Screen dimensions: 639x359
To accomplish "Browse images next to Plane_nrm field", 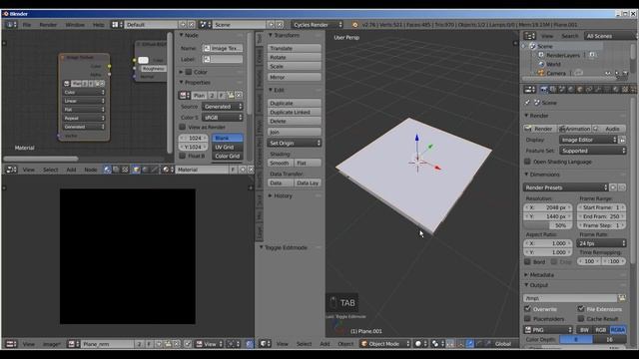I will coord(73,344).
